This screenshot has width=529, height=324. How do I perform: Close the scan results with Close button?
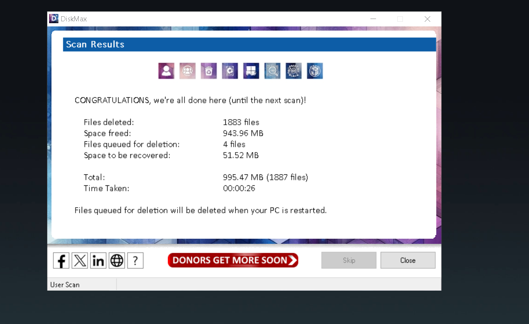pyautogui.click(x=408, y=260)
